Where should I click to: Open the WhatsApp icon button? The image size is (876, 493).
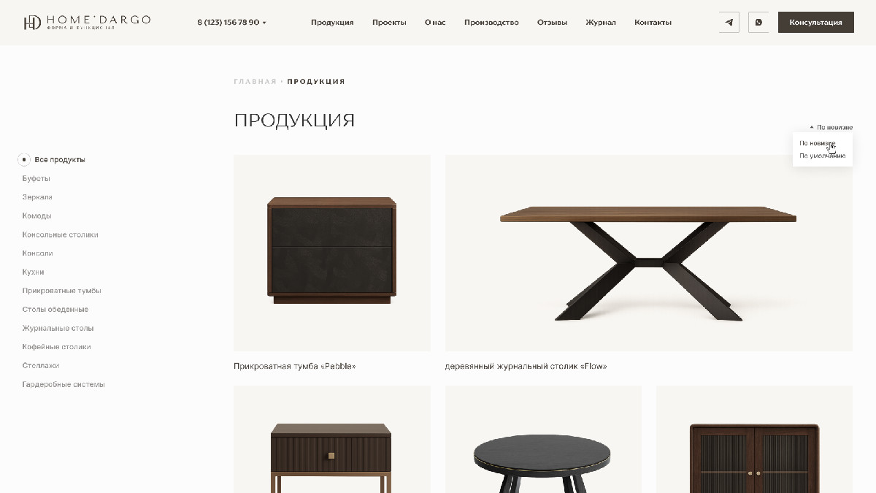pos(758,23)
